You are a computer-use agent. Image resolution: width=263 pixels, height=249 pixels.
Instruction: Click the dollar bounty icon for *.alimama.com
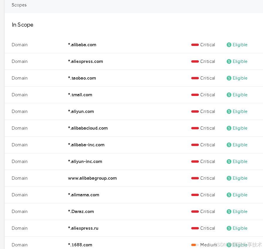point(229,195)
